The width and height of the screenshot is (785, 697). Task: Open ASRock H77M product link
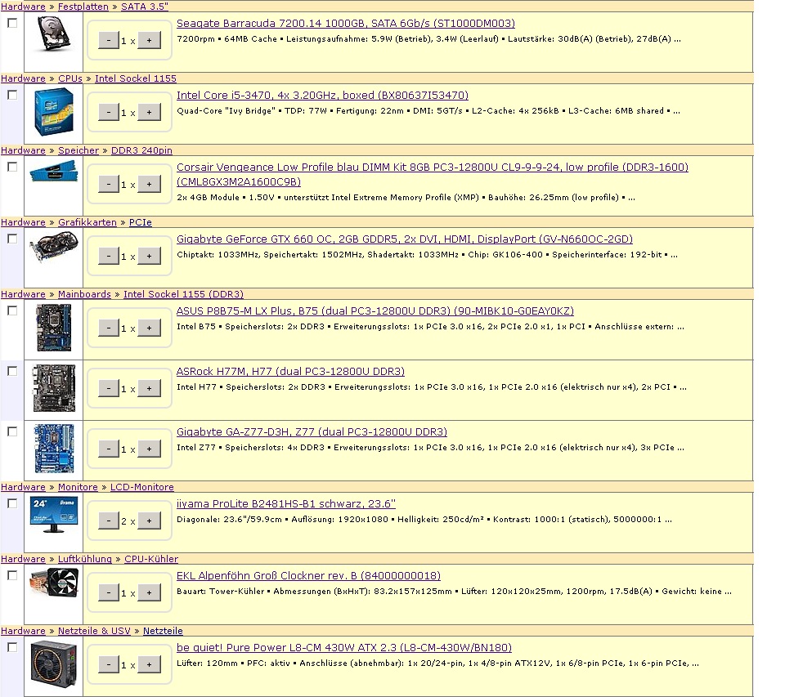(290, 372)
